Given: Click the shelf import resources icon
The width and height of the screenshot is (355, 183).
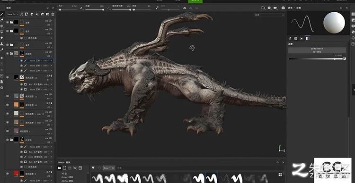Looking at the screenshot, I should (x=80, y=168).
